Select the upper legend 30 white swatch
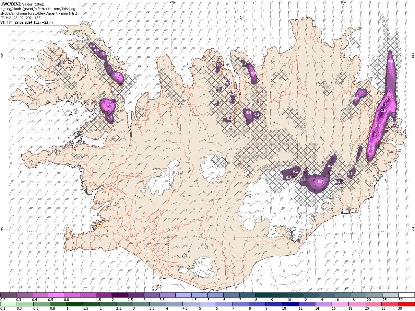 click(407, 295)
